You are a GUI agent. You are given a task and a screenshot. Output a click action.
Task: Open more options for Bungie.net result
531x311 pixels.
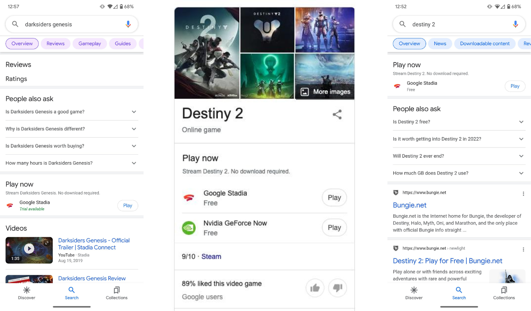[x=524, y=194]
